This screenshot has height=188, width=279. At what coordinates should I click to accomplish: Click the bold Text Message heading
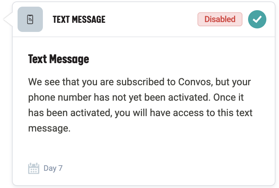pyautogui.click(x=58, y=59)
